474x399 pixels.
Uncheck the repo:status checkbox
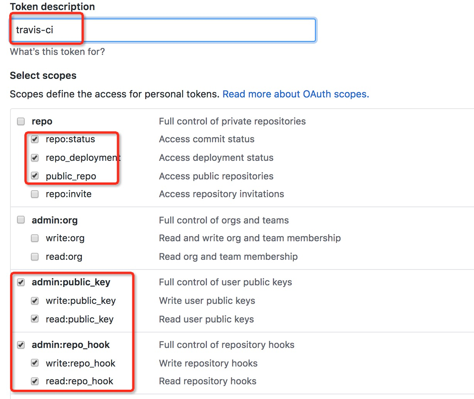coord(35,139)
